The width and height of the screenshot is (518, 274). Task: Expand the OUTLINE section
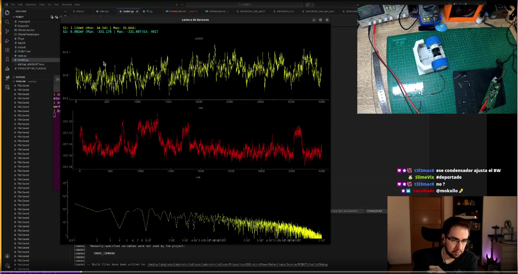coord(20,77)
